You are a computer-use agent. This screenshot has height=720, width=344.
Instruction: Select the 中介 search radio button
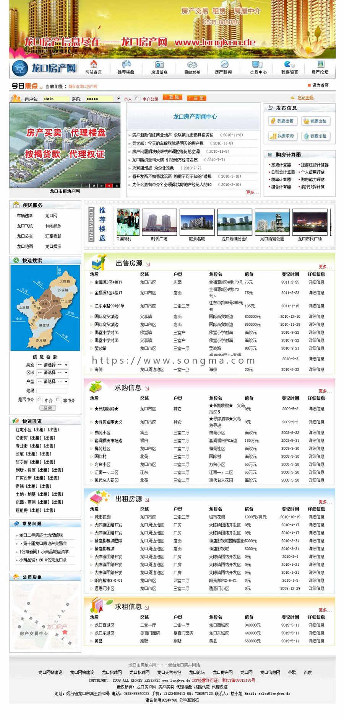point(39,400)
